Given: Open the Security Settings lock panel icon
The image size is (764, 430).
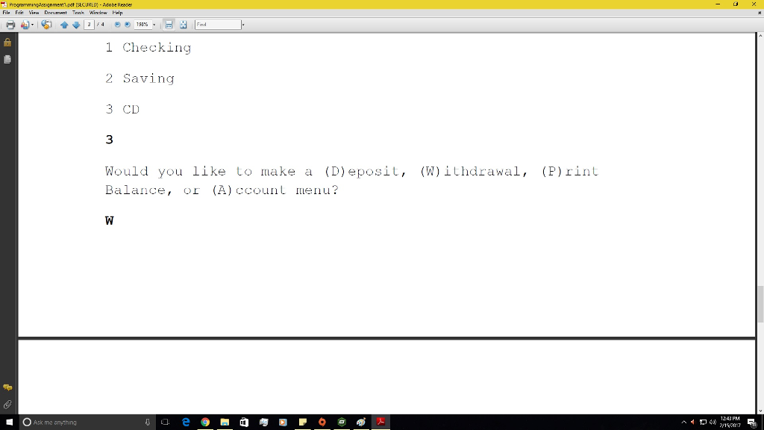Looking at the screenshot, I should tap(7, 43).
